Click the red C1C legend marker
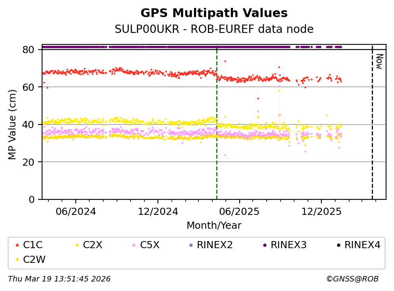This screenshot has height=291, width=394. [17, 245]
